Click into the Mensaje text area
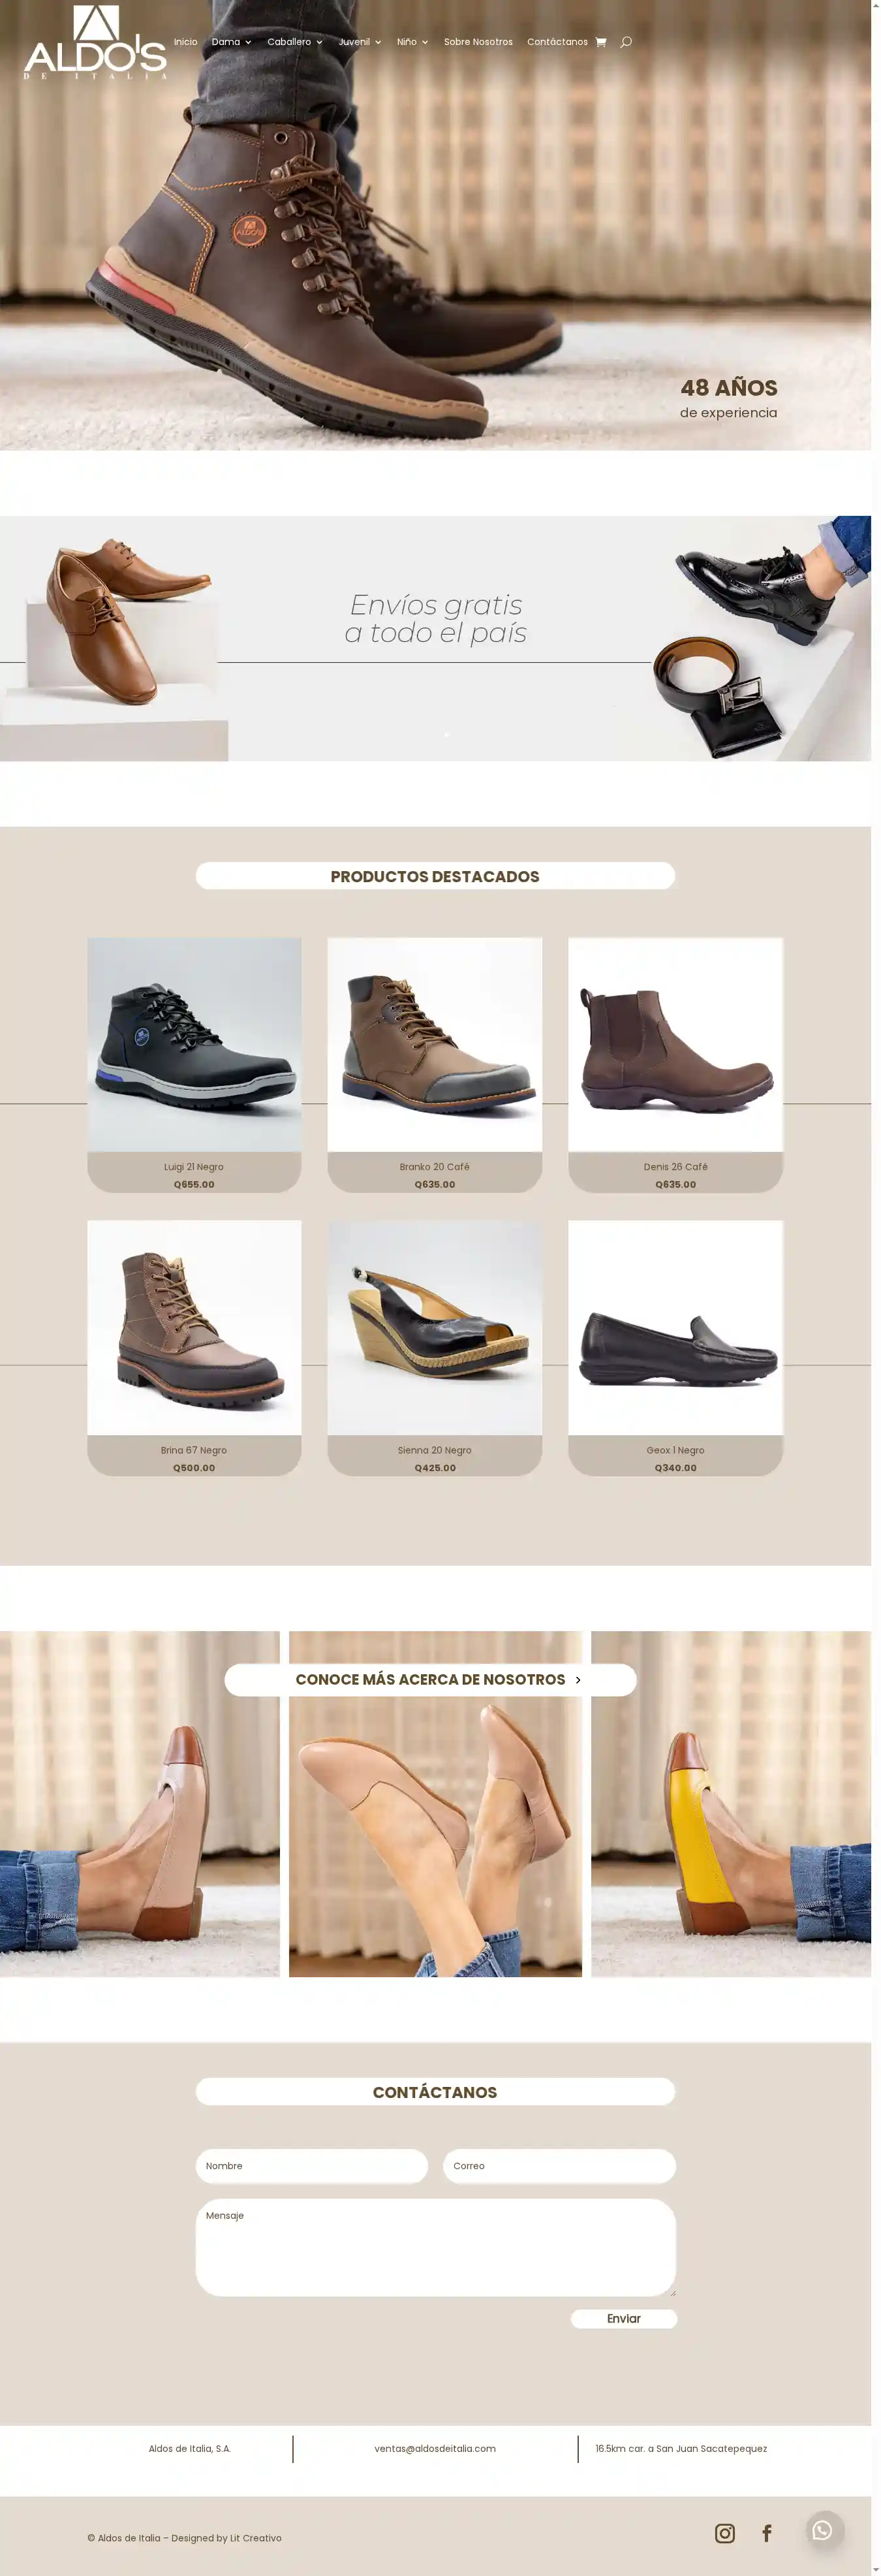 (435, 2247)
